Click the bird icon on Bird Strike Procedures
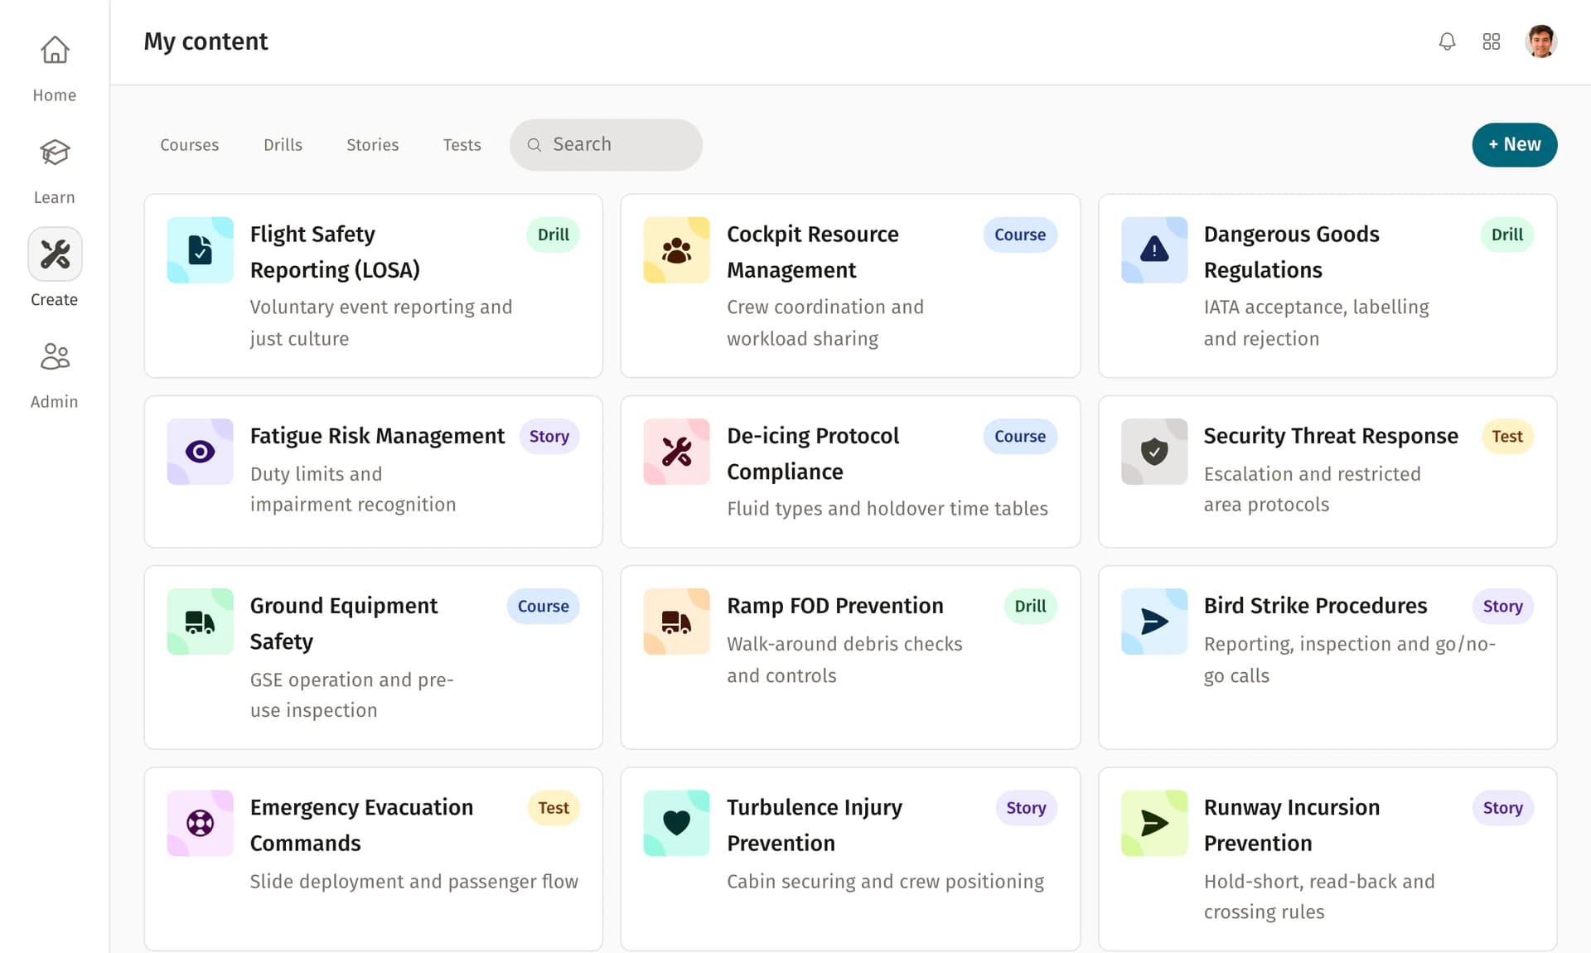The width and height of the screenshot is (1591, 953). tap(1153, 622)
